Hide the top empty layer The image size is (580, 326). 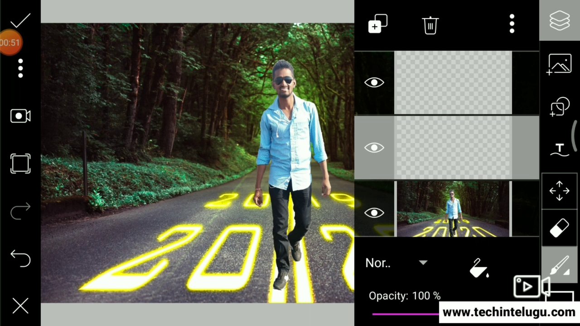pos(374,82)
